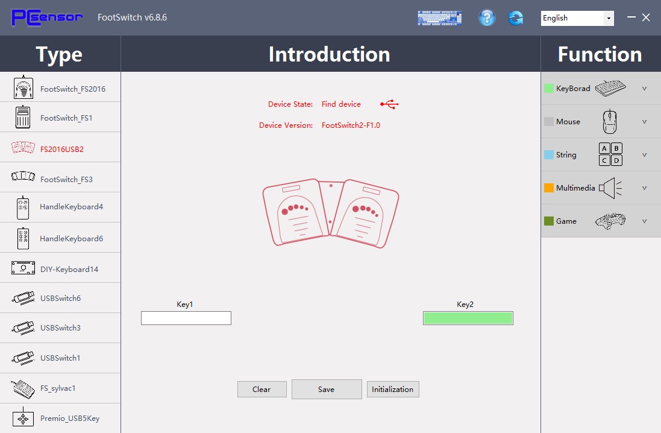Viewport: 661px width, 433px height.
Task: Click the green Key2 field
Action: tap(468, 318)
